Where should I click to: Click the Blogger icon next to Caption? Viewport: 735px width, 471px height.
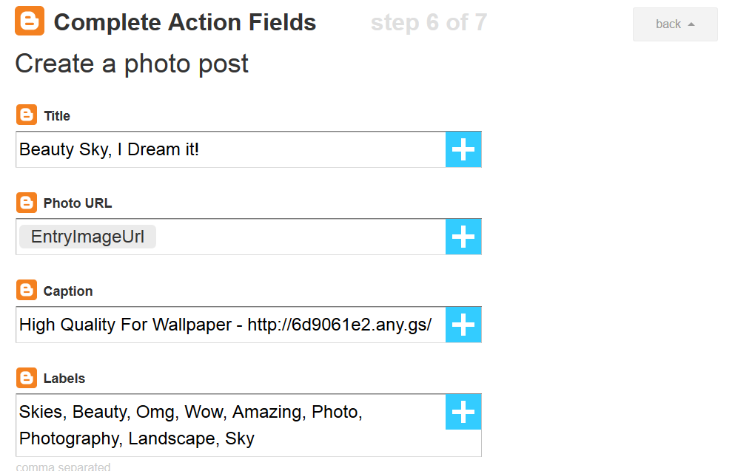[27, 290]
